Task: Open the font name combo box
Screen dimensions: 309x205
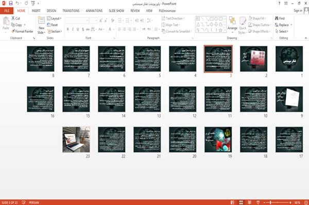Action: (77, 21)
